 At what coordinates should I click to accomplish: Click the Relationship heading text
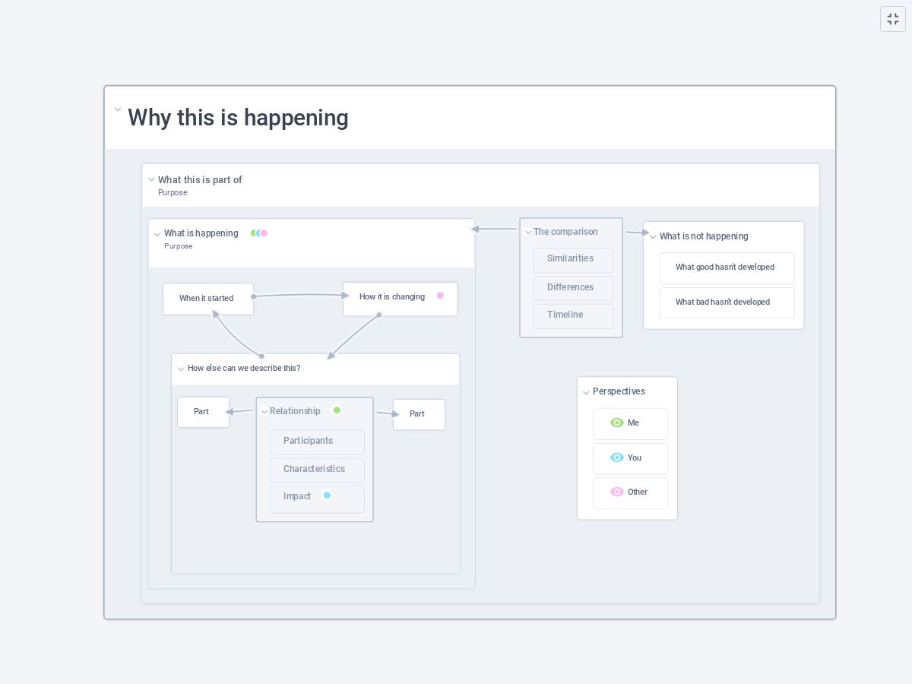click(295, 411)
